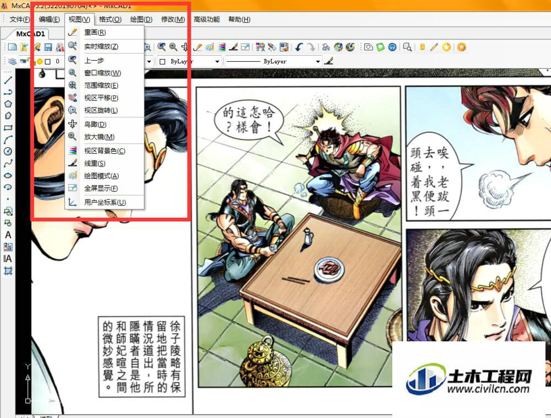Click the Undo arrow icon
Image resolution: width=551 pixels, height=418 pixels.
point(299,47)
